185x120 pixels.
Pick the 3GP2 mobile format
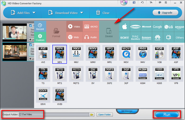pyautogui.click(x=109, y=74)
